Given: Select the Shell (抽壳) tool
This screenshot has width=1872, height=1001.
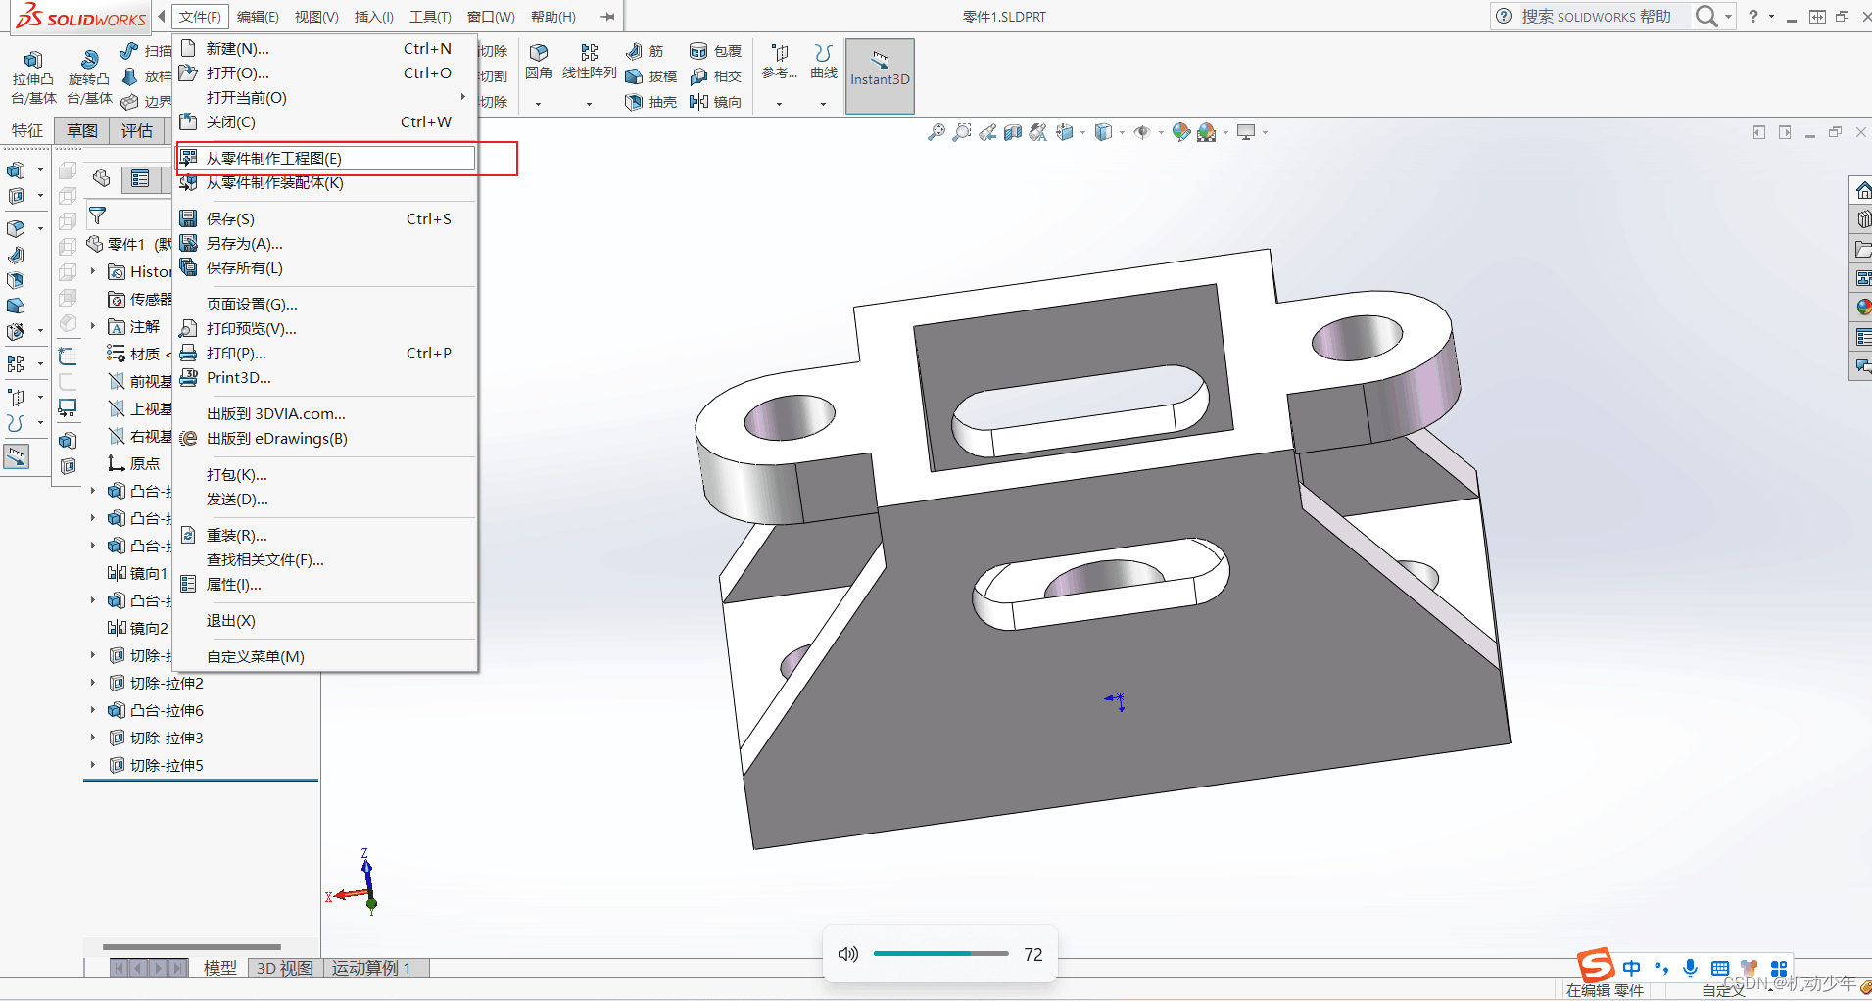Looking at the screenshot, I should pyautogui.click(x=651, y=102).
